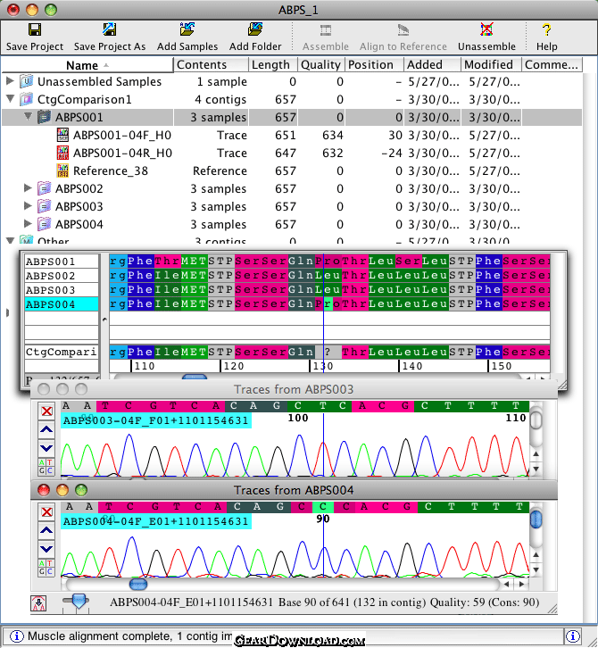Click alignment view horizontal scrollbar thumb
This screenshot has width=598, height=648.
pos(195,377)
